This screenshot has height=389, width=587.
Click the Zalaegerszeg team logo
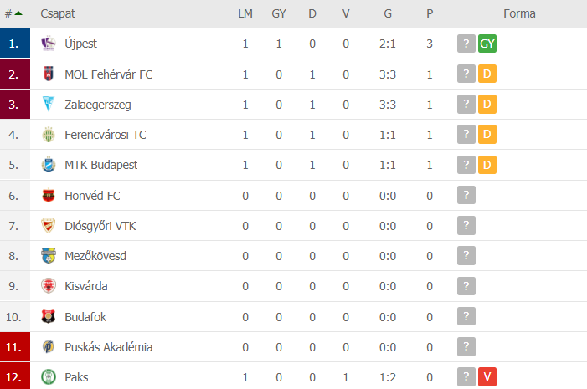pos(49,104)
